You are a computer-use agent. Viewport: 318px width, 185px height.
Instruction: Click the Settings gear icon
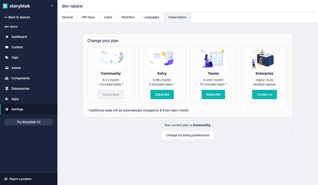pyautogui.click(x=7, y=109)
